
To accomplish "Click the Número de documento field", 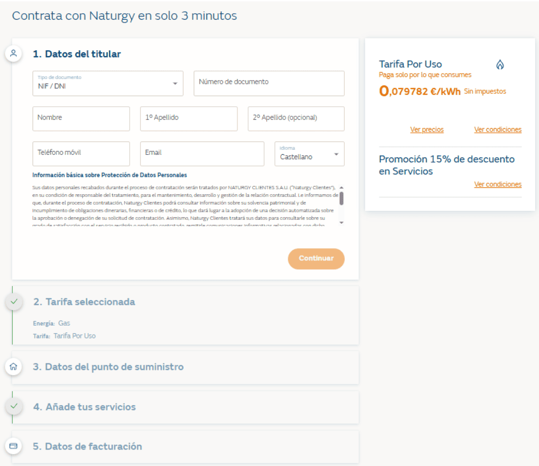I will point(269,83).
